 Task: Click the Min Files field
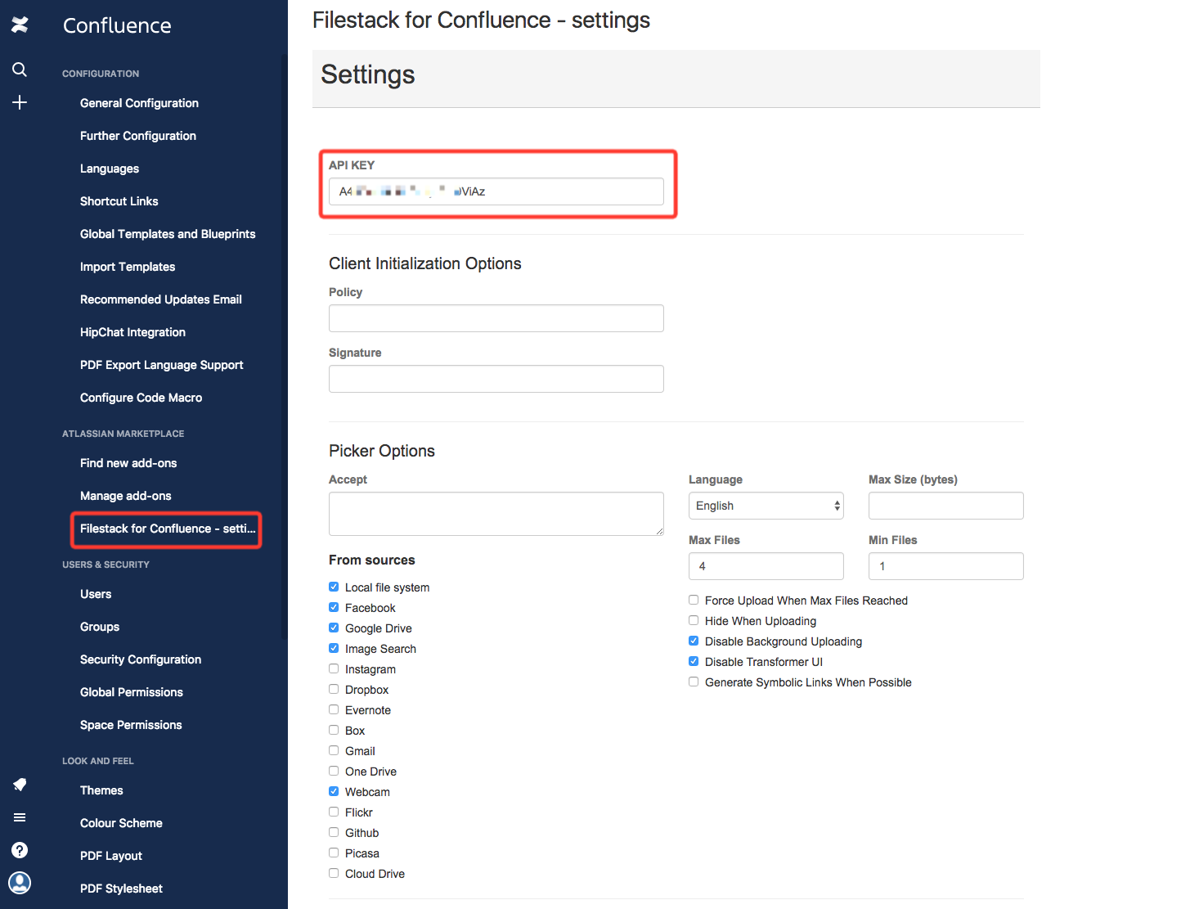tap(946, 566)
